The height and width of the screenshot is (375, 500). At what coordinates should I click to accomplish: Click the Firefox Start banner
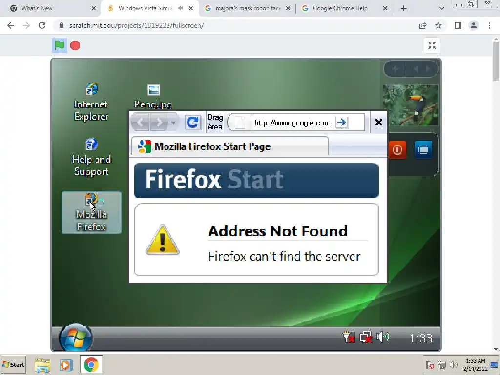click(256, 180)
